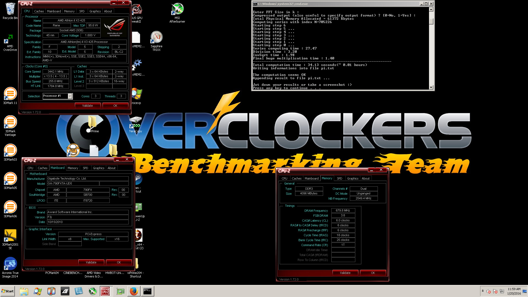528x297 pixels.
Task: Show hidden tray icons with the chevron
Action: pyautogui.click(x=483, y=291)
